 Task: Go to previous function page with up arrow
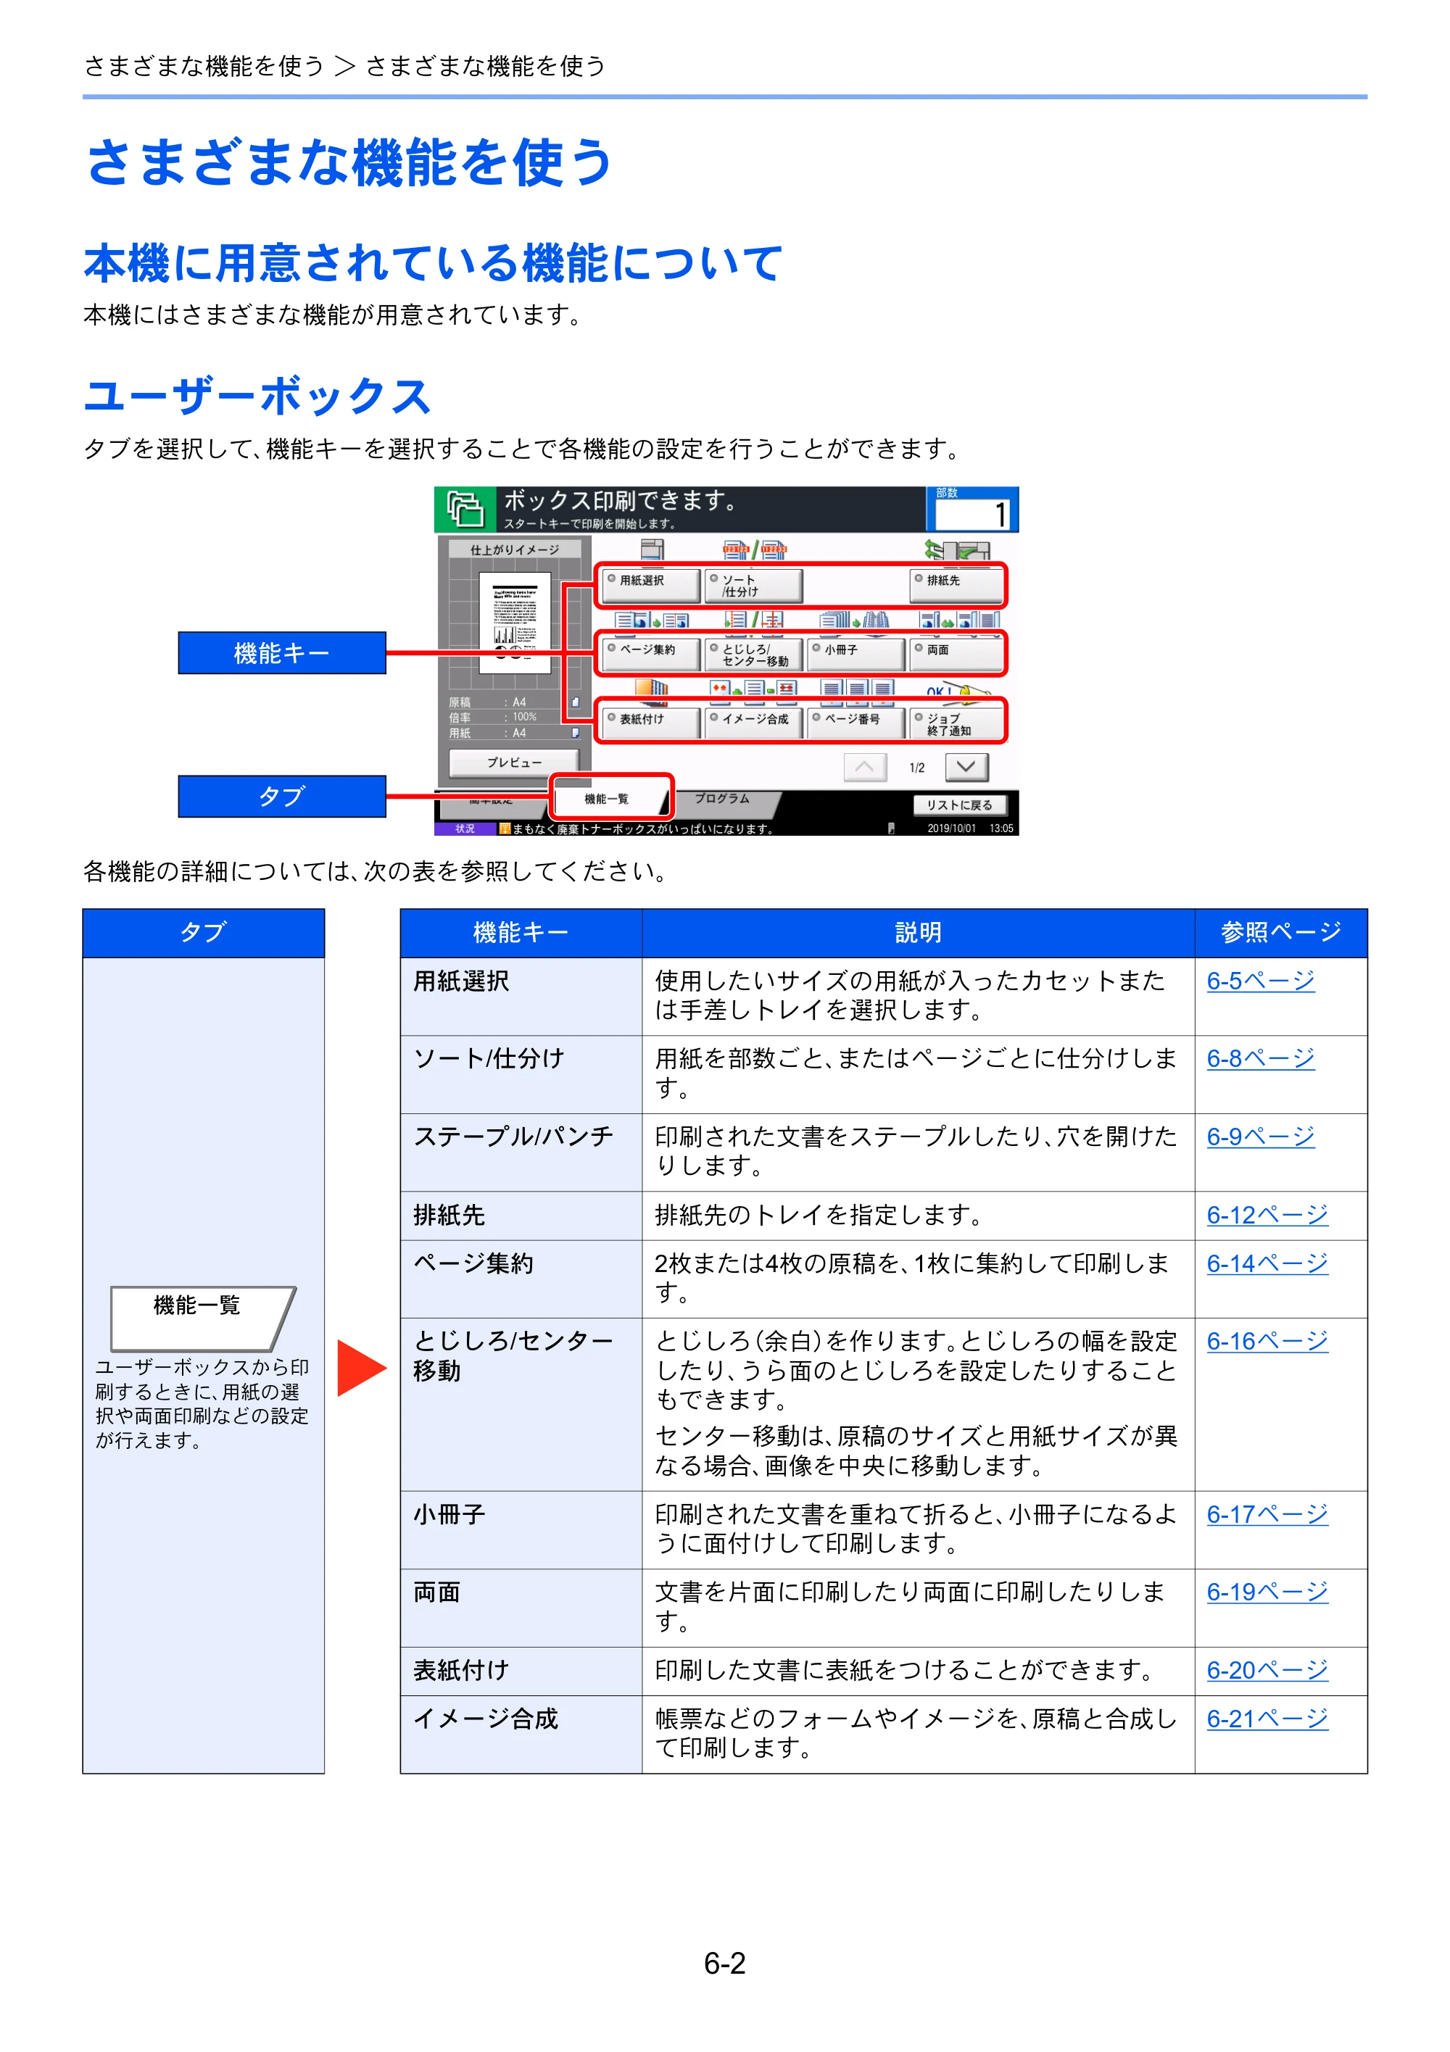pyautogui.click(x=864, y=767)
